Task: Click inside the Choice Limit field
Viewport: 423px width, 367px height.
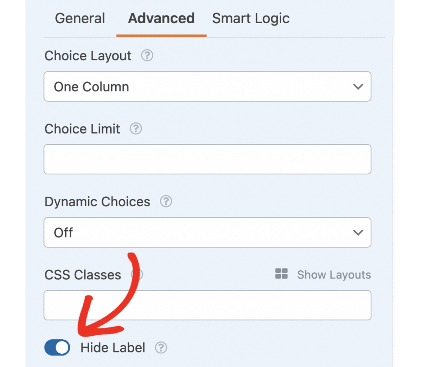Action: 207,159
